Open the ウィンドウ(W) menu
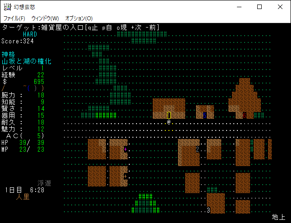This screenshot has height=223, width=291. (x=45, y=18)
